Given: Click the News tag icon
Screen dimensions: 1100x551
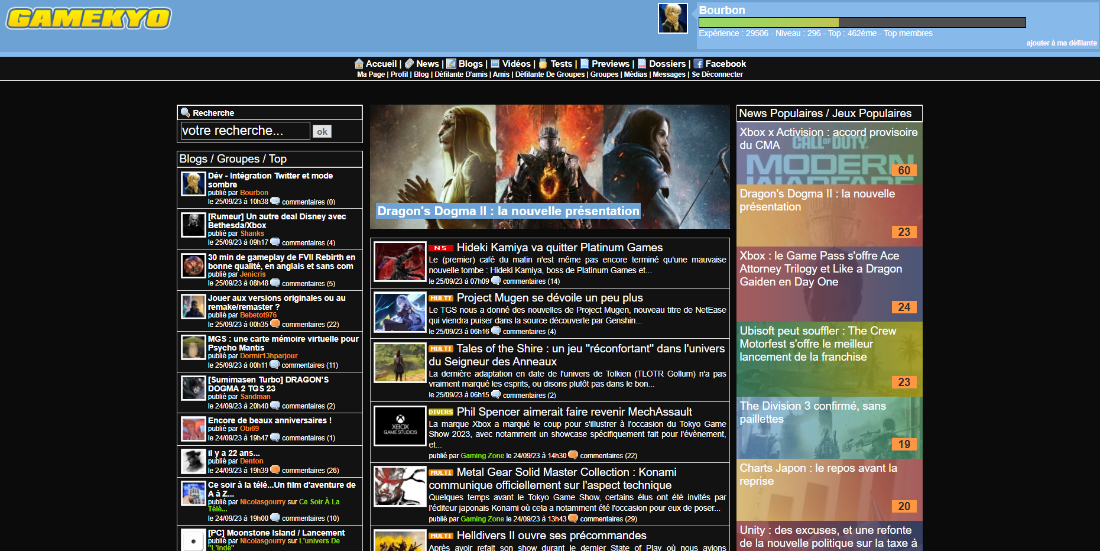Looking at the screenshot, I should click(x=409, y=64).
